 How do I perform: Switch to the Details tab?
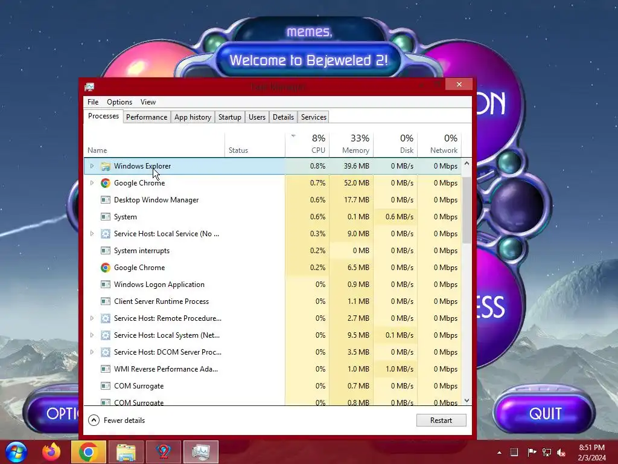[x=284, y=117]
